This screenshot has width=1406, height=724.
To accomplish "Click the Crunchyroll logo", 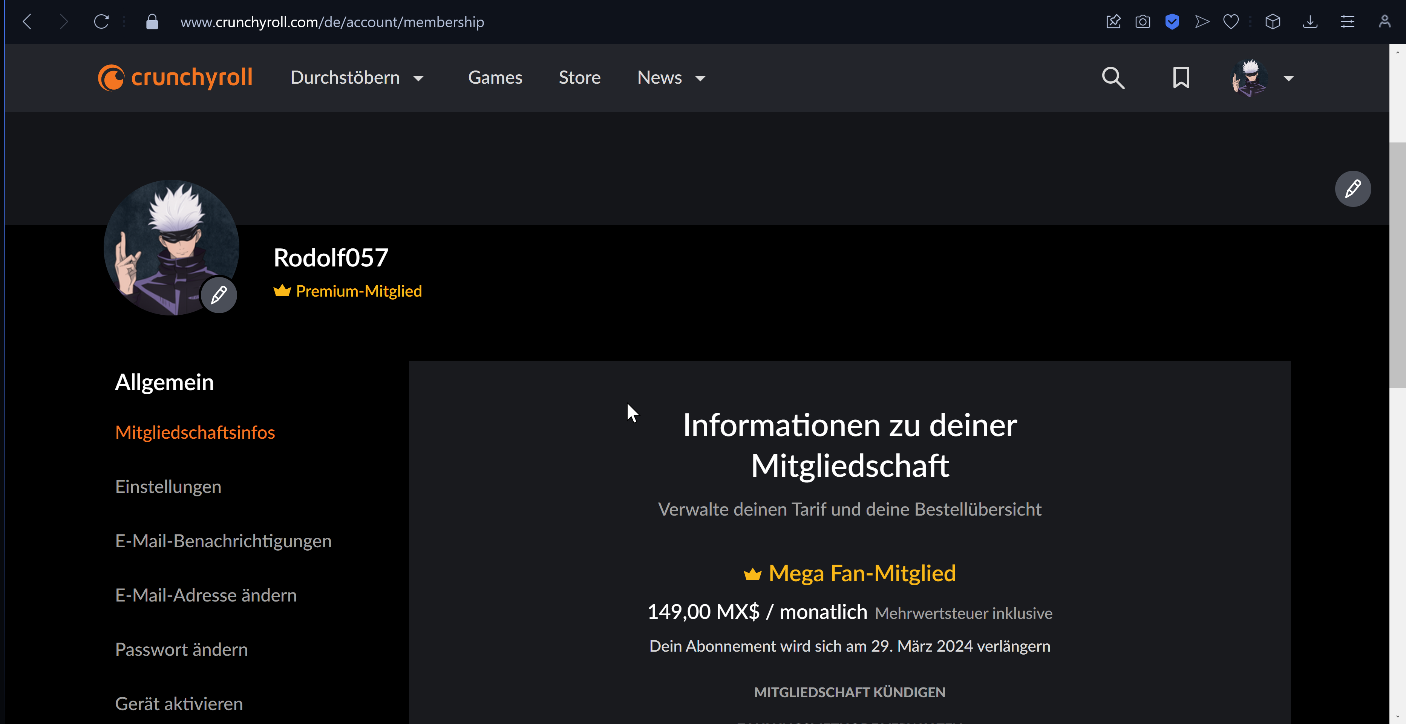I will 175,78.
